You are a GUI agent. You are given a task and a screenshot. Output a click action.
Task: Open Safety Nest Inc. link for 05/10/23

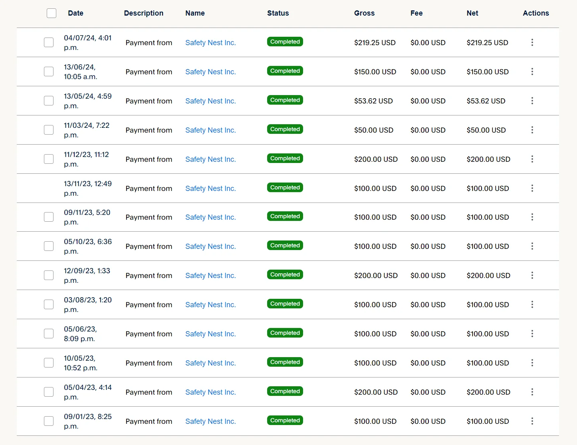coord(210,246)
